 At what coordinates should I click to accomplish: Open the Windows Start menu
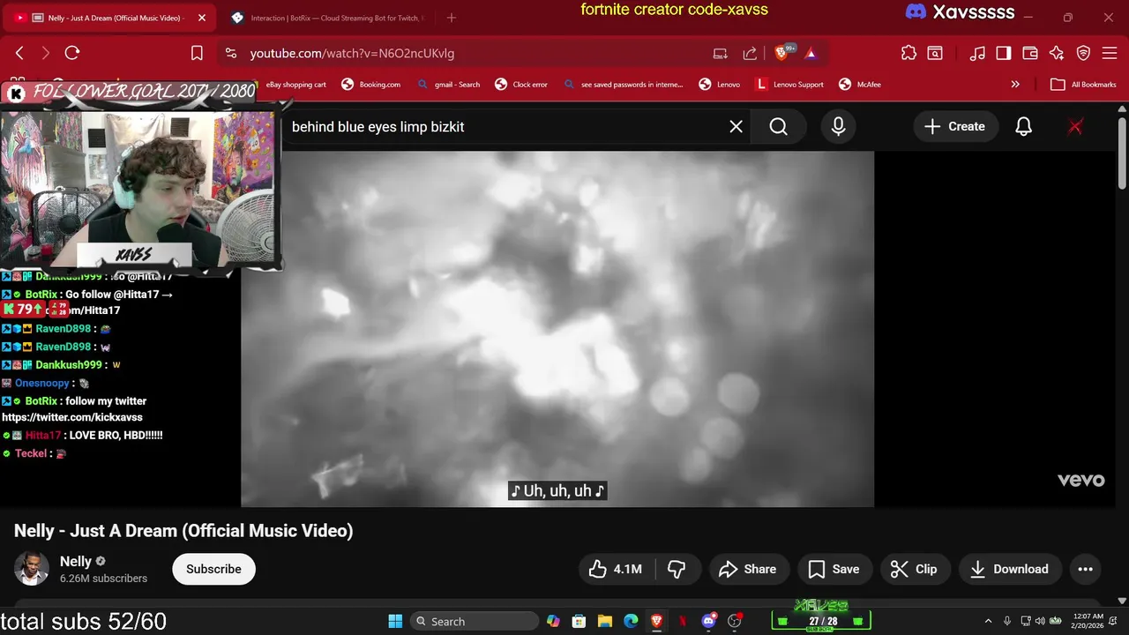395,621
